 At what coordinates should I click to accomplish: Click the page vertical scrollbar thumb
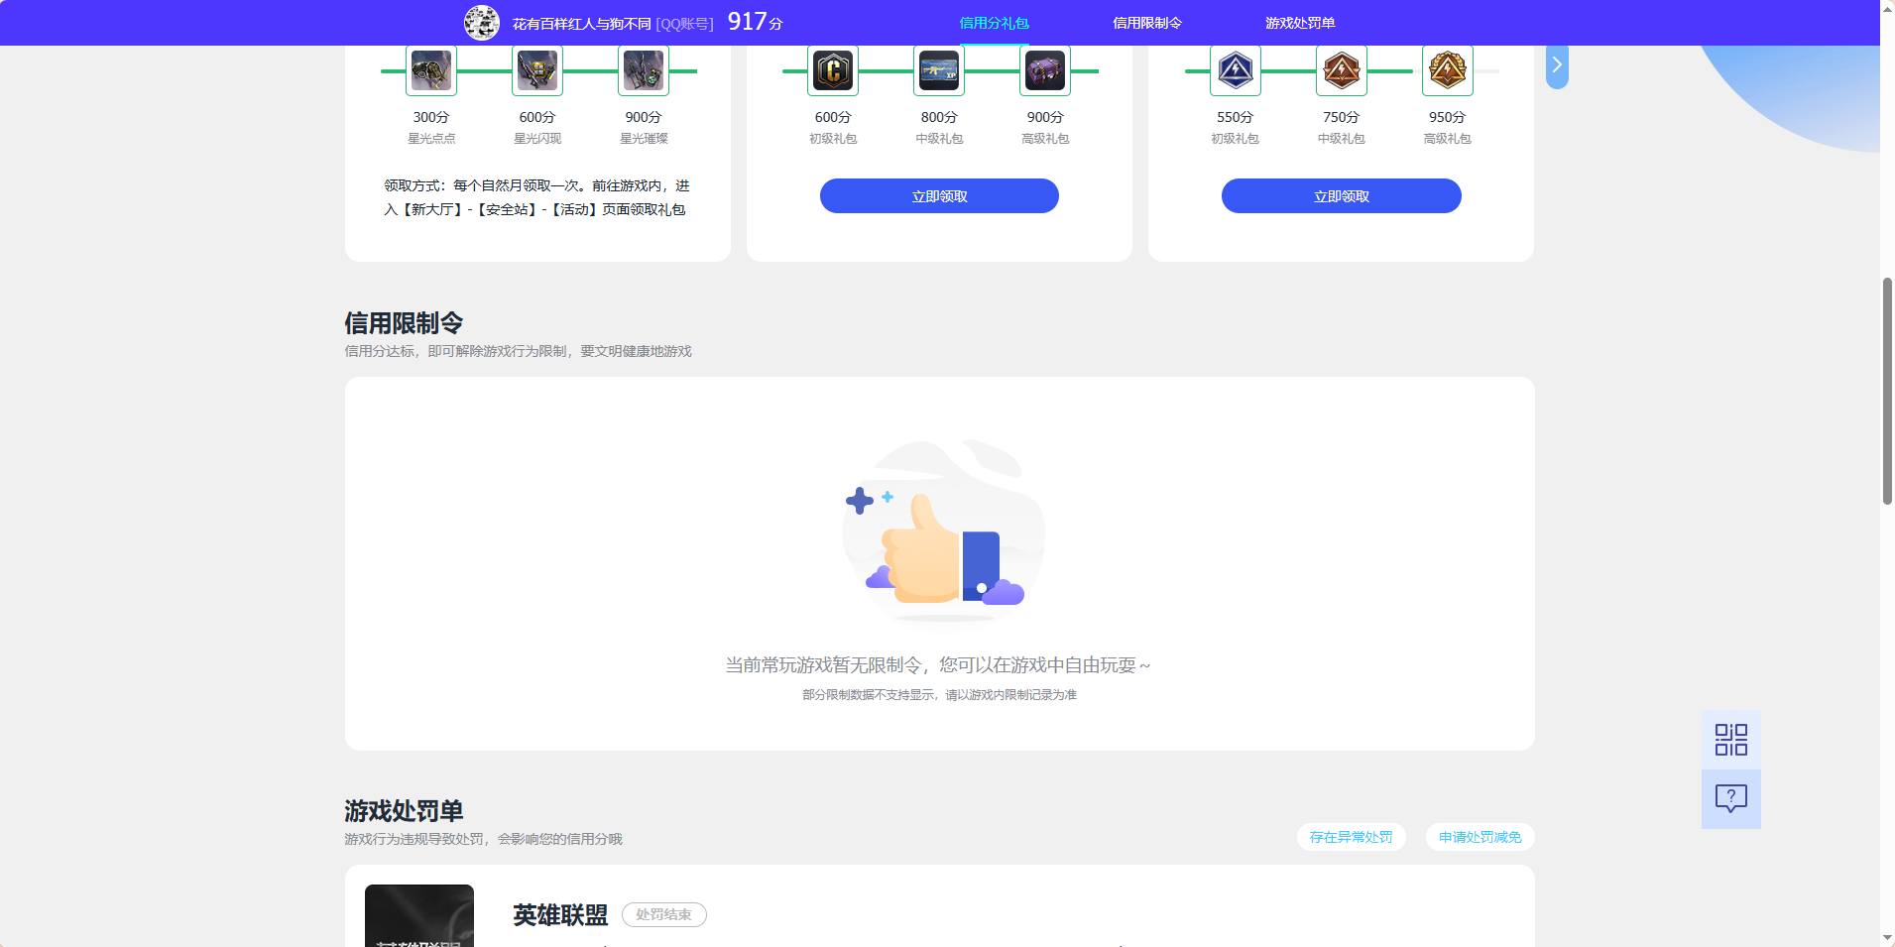click(x=1887, y=392)
